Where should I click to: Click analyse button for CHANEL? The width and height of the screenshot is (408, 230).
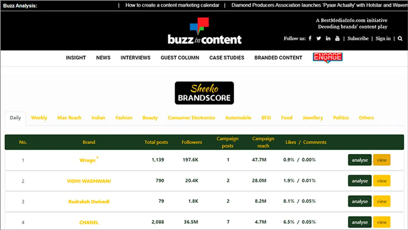[360, 222]
